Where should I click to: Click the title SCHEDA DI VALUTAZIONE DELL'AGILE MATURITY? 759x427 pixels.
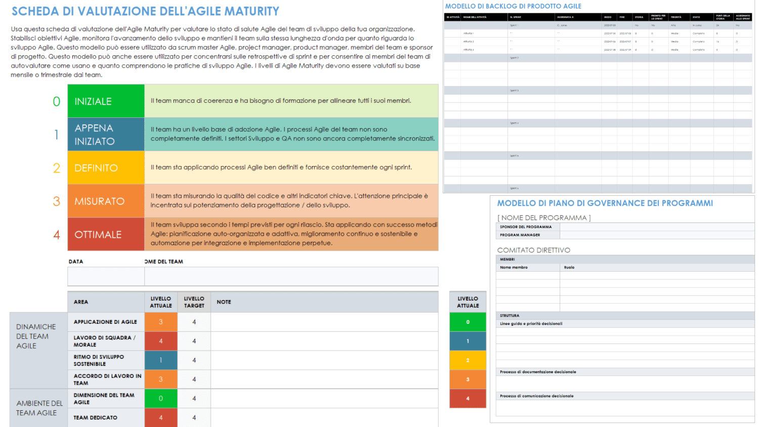[x=145, y=11]
